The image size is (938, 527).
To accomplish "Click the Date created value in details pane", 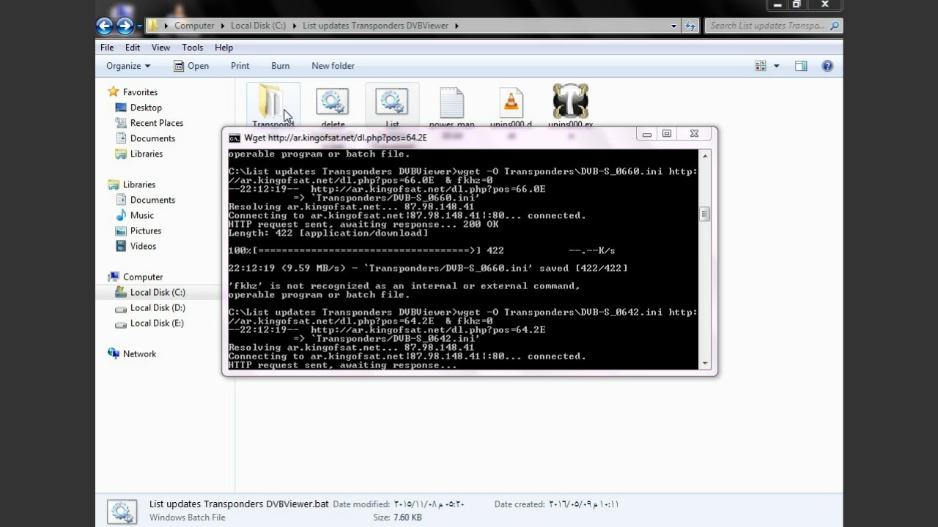I will (x=583, y=504).
